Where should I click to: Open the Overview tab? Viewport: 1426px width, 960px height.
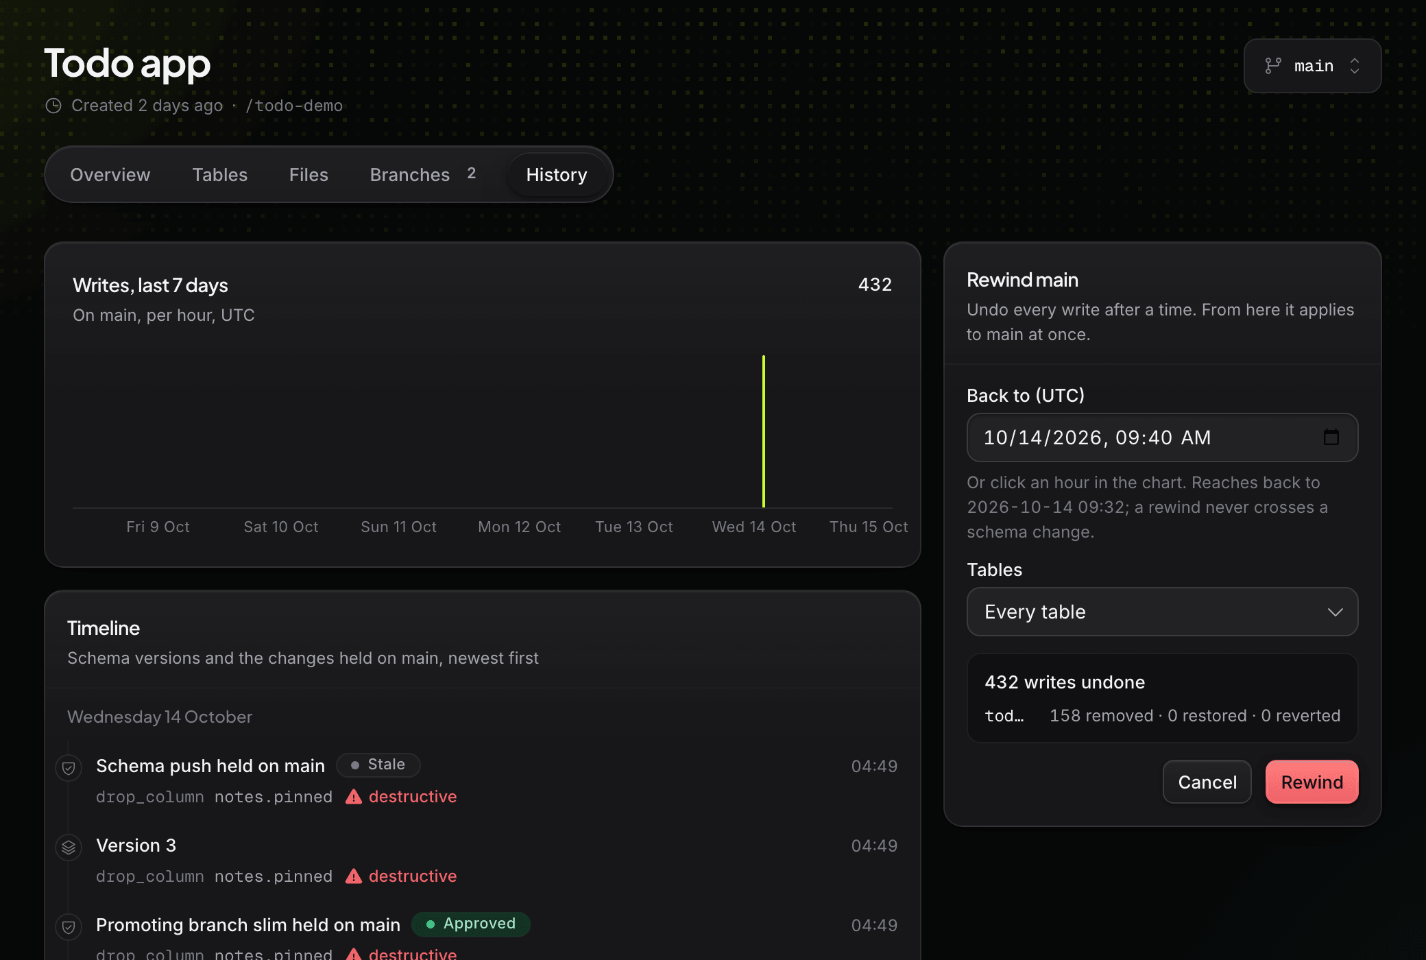point(110,175)
